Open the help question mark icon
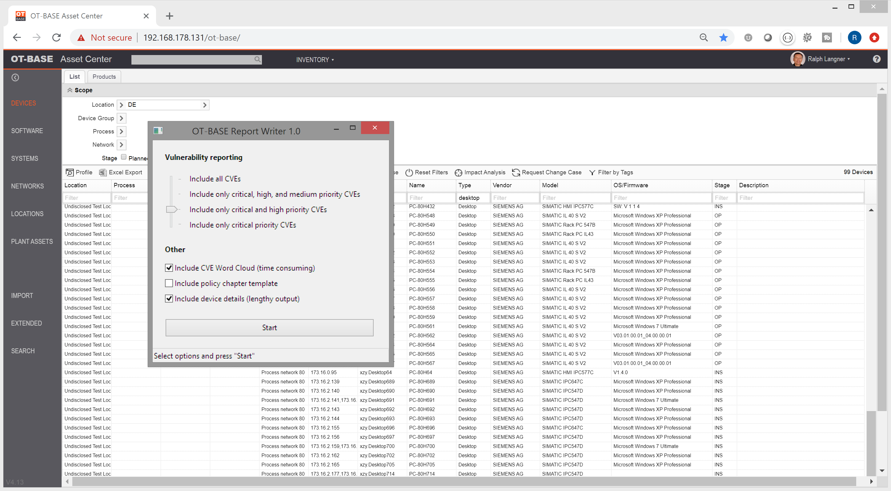The height and width of the screenshot is (491, 891). [876, 59]
